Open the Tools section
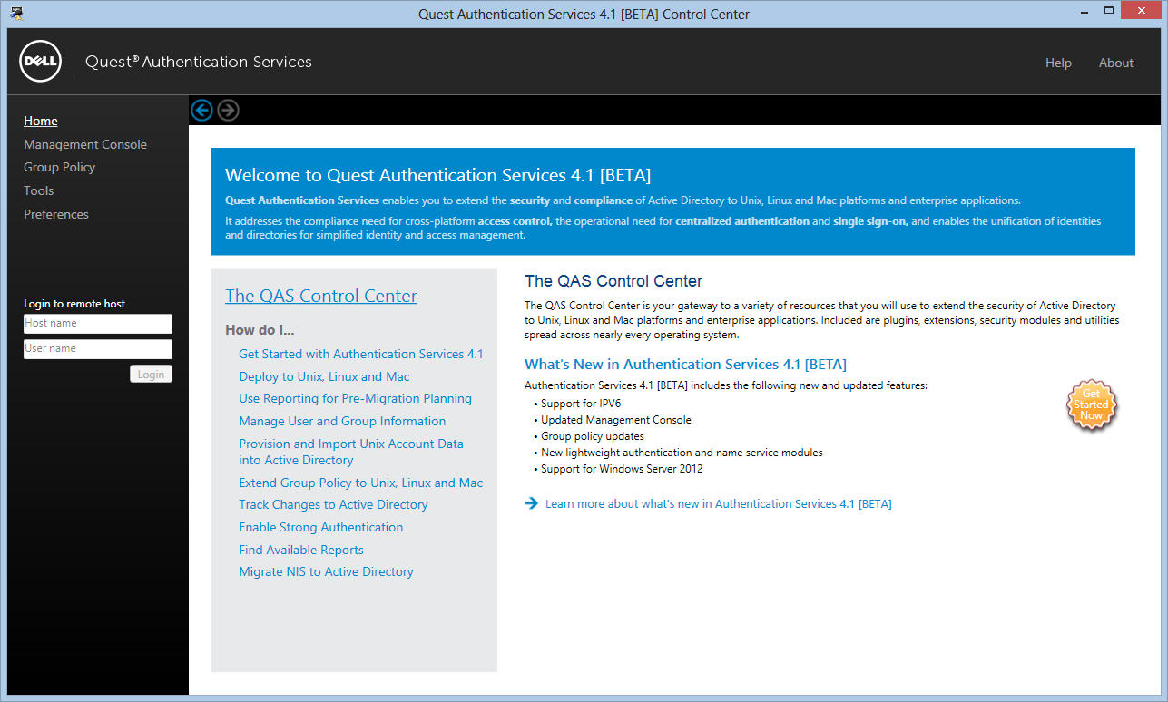The height and width of the screenshot is (702, 1168). 39,190
